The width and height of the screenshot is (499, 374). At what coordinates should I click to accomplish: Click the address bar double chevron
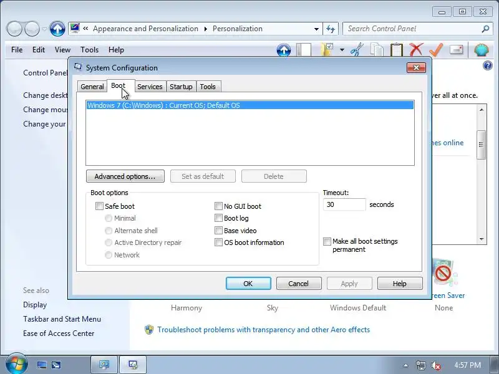pyautogui.click(x=85, y=29)
